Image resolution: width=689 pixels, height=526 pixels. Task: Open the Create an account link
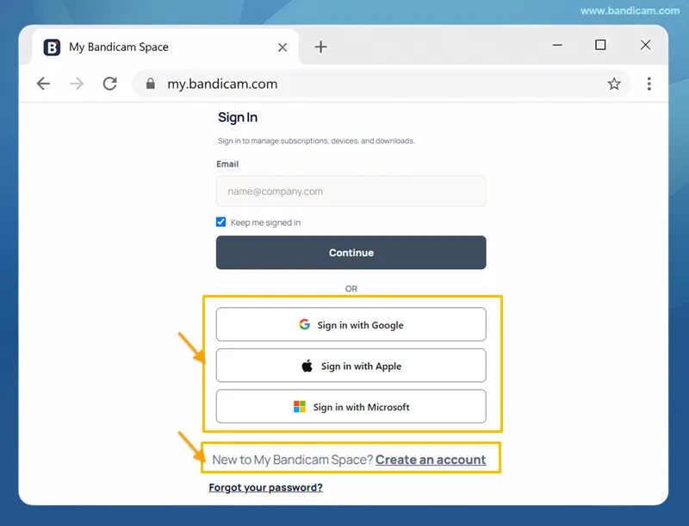click(x=431, y=460)
